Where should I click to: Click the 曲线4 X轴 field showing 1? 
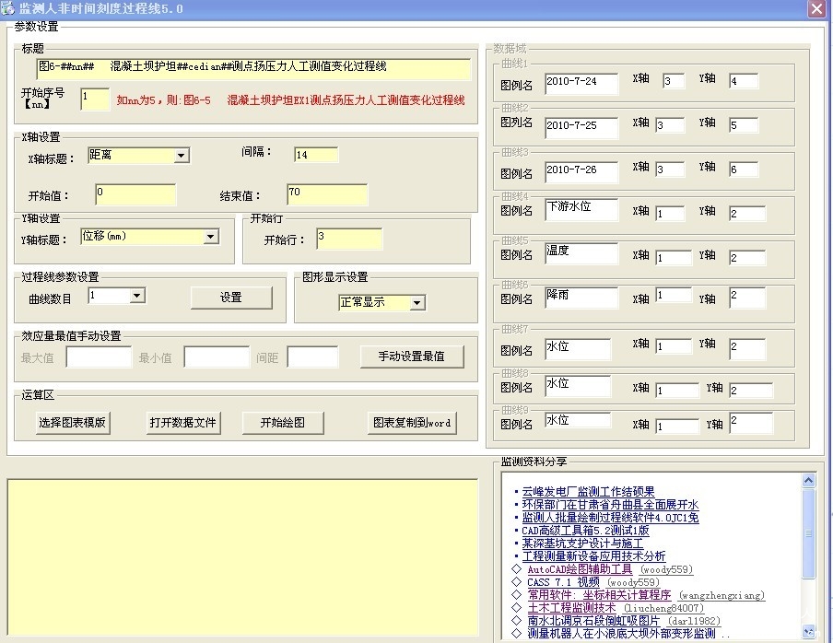coord(673,214)
